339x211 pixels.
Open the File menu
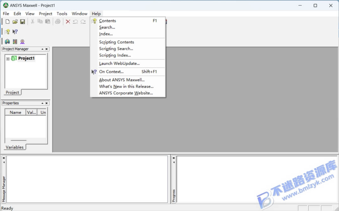coord(6,13)
